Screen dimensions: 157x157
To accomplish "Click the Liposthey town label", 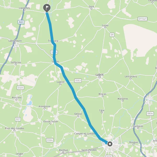I will 24,8.
